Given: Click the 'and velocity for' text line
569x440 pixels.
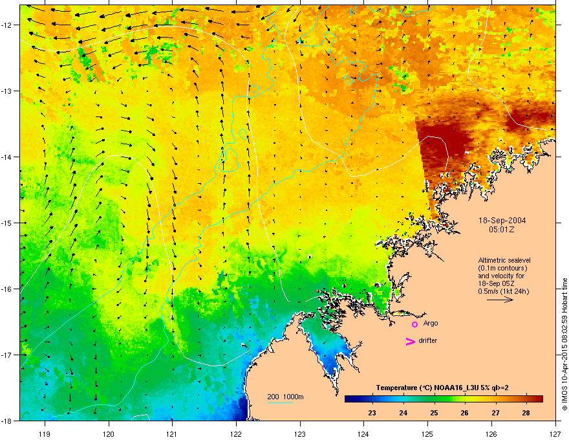Looking at the screenshot, I should [500, 276].
